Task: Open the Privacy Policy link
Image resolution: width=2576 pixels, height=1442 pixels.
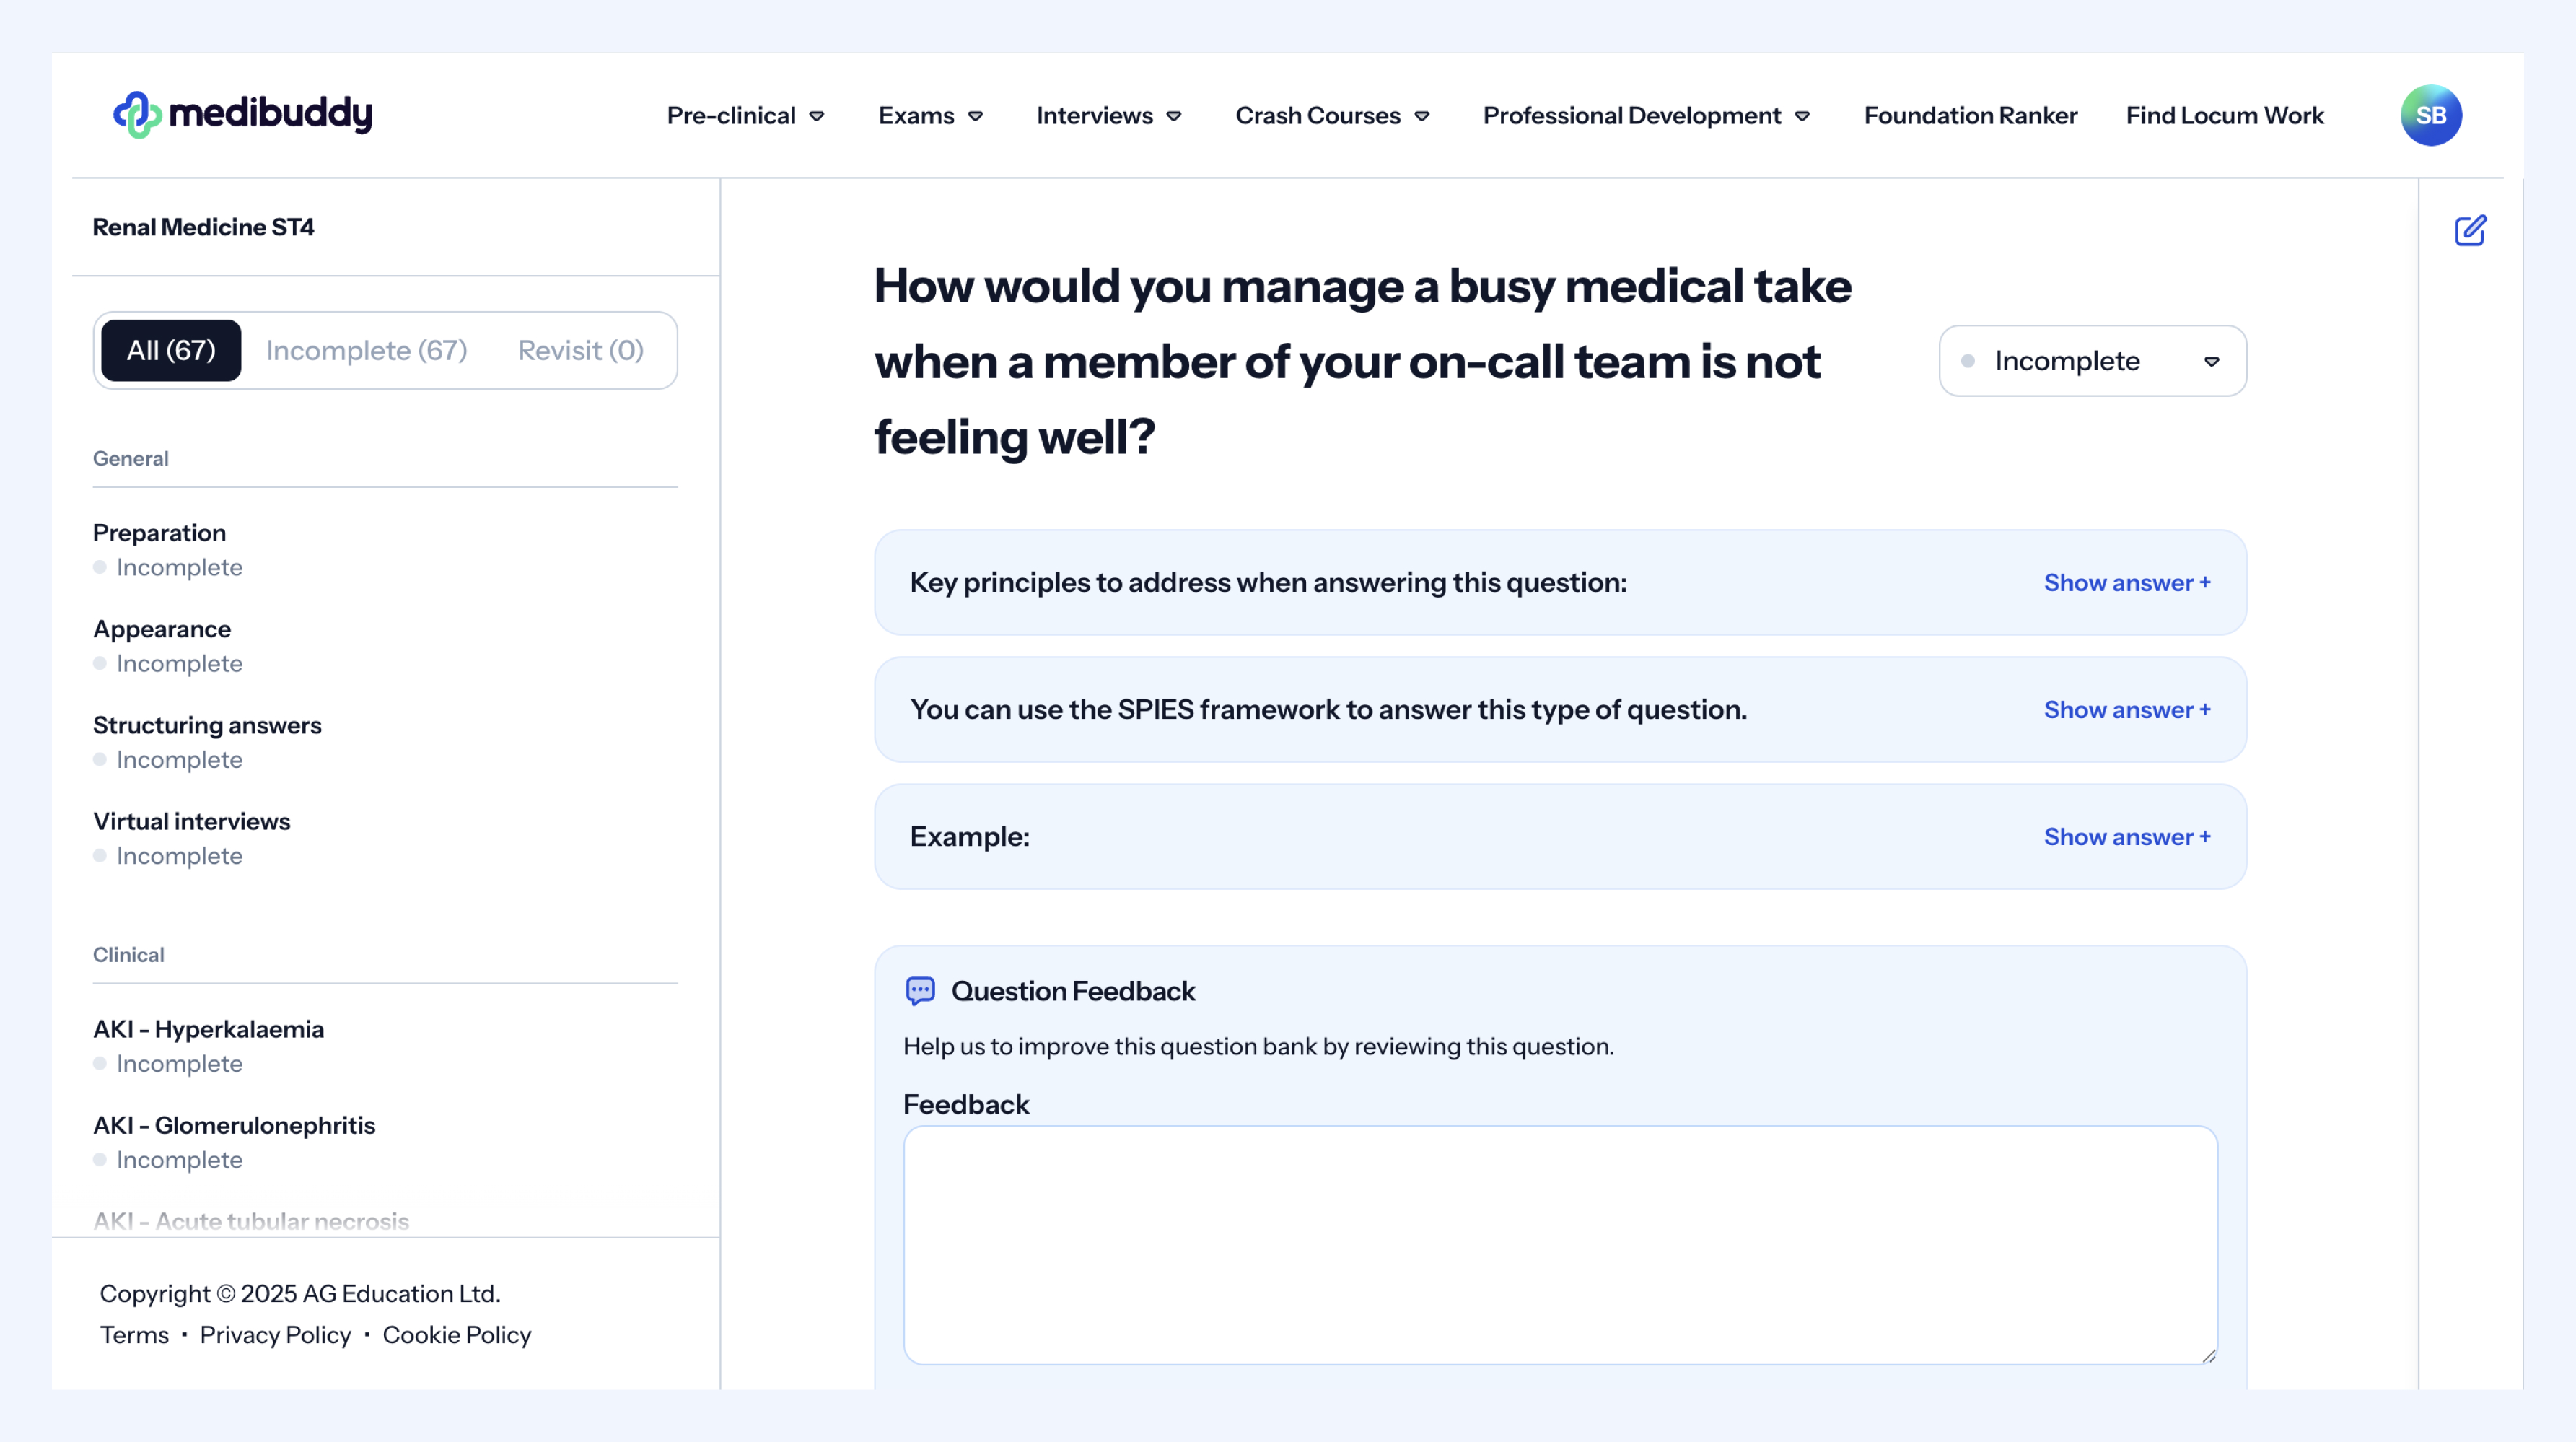Action: point(275,1335)
